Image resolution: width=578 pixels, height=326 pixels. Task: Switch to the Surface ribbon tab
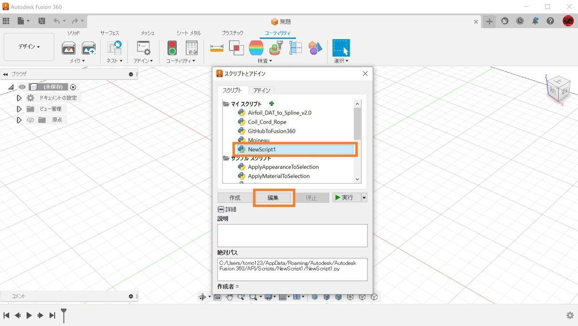(x=109, y=33)
